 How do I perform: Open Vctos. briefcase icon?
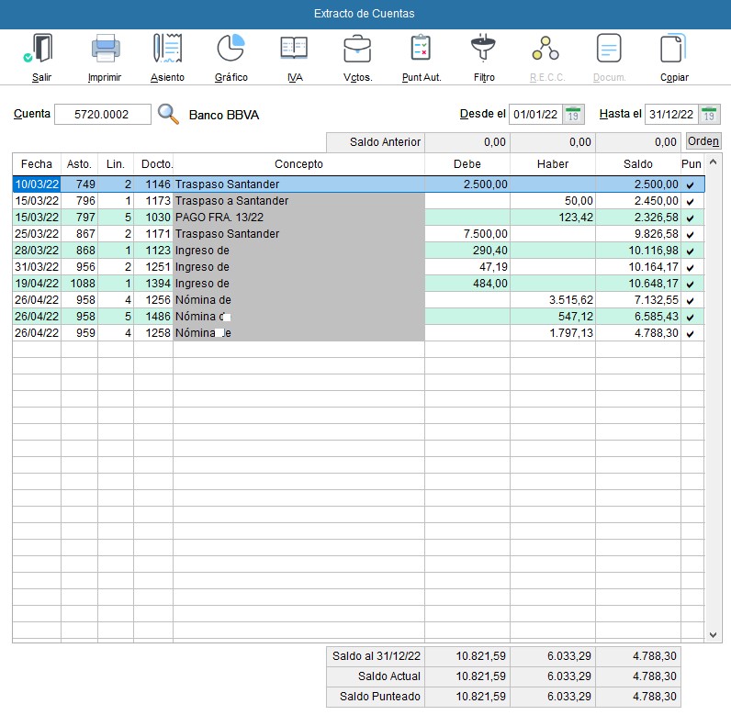pos(357,49)
